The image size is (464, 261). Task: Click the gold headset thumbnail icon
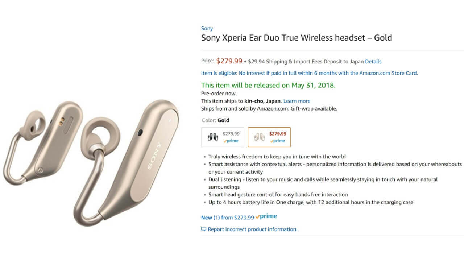click(x=259, y=137)
